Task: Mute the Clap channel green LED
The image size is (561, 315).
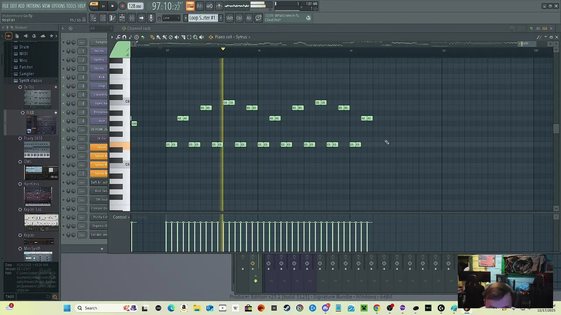Action: coord(63,86)
